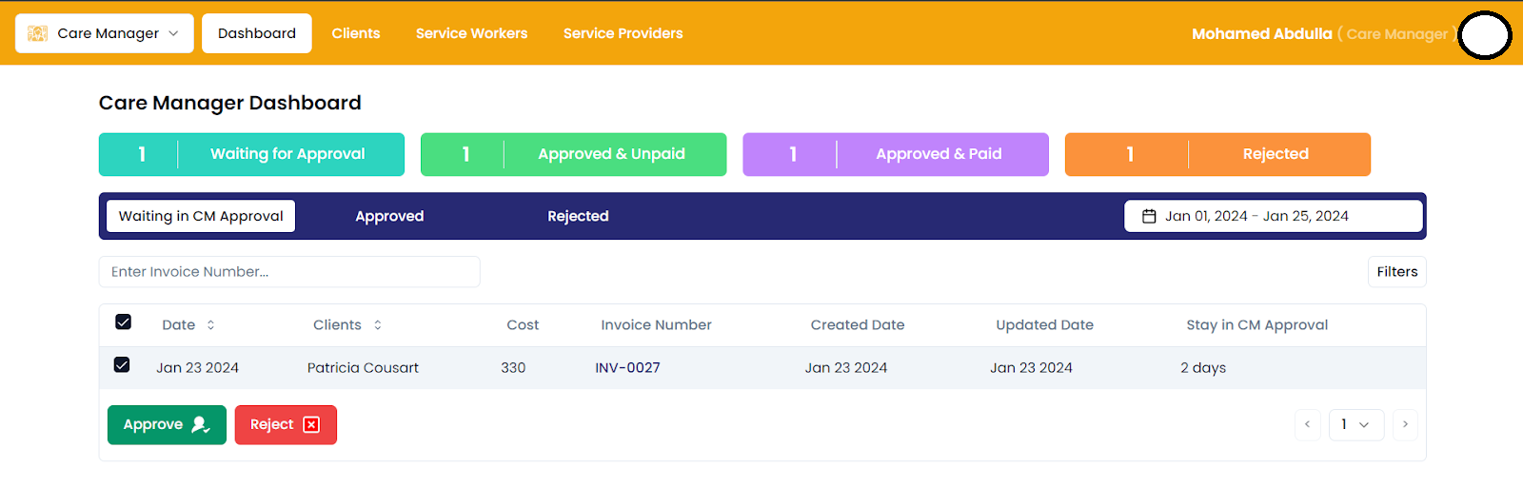Switch to the Rejected tab
1523x487 pixels.
pyautogui.click(x=578, y=216)
